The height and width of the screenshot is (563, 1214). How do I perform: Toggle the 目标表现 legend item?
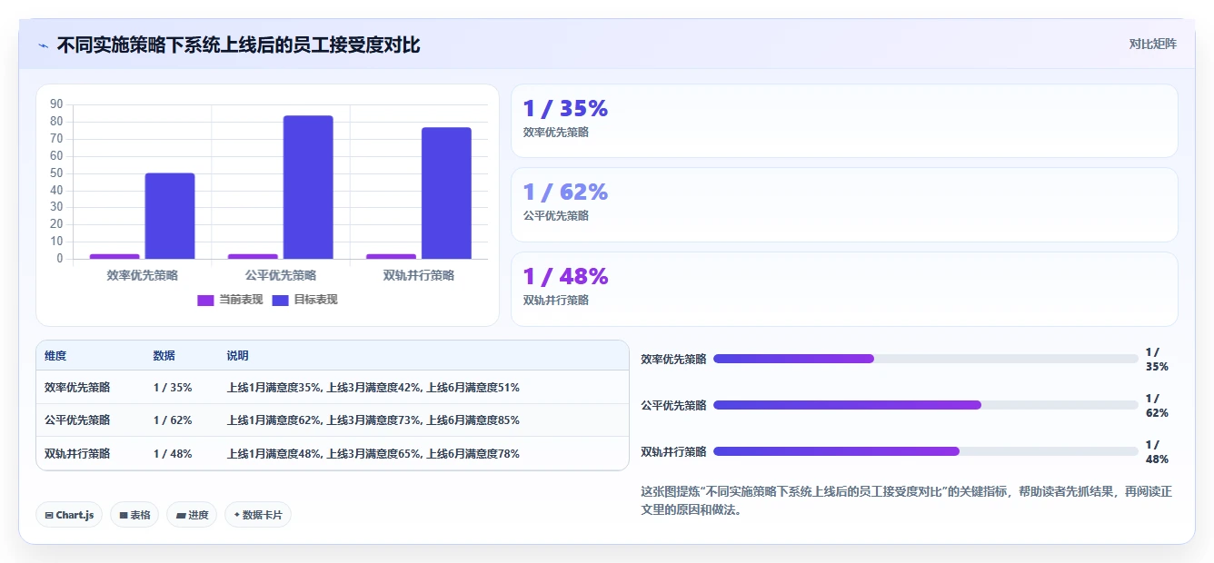[x=304, y=300]
